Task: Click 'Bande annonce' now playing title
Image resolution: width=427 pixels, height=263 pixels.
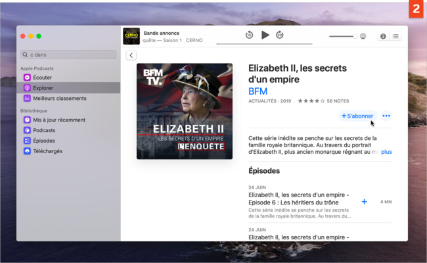Action: (162, 33)
